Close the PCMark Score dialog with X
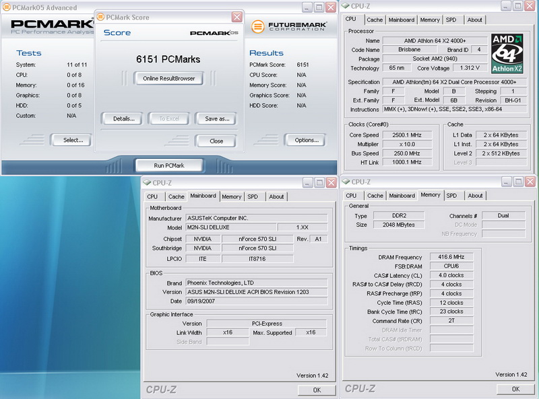Image resolution: width=539 pixels, height=399 pixels. click(237, 17)
